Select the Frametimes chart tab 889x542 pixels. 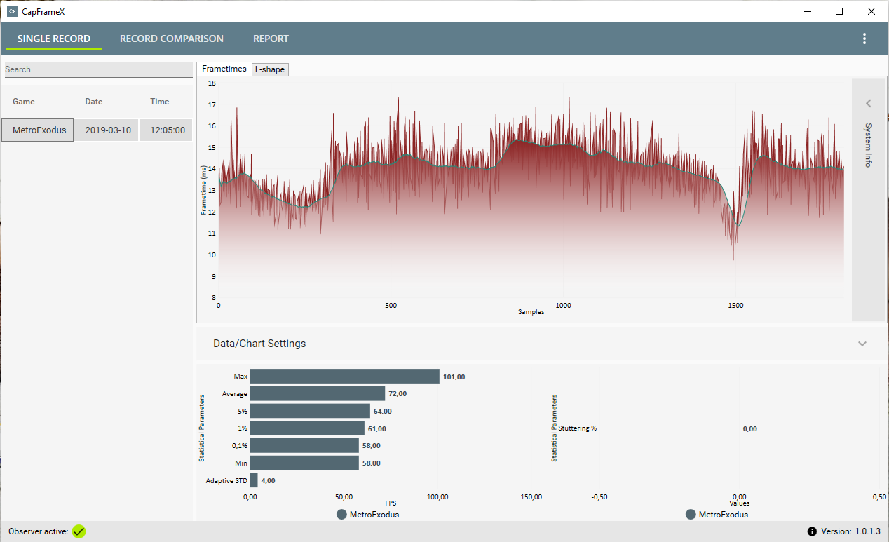(x=224, y=69)
